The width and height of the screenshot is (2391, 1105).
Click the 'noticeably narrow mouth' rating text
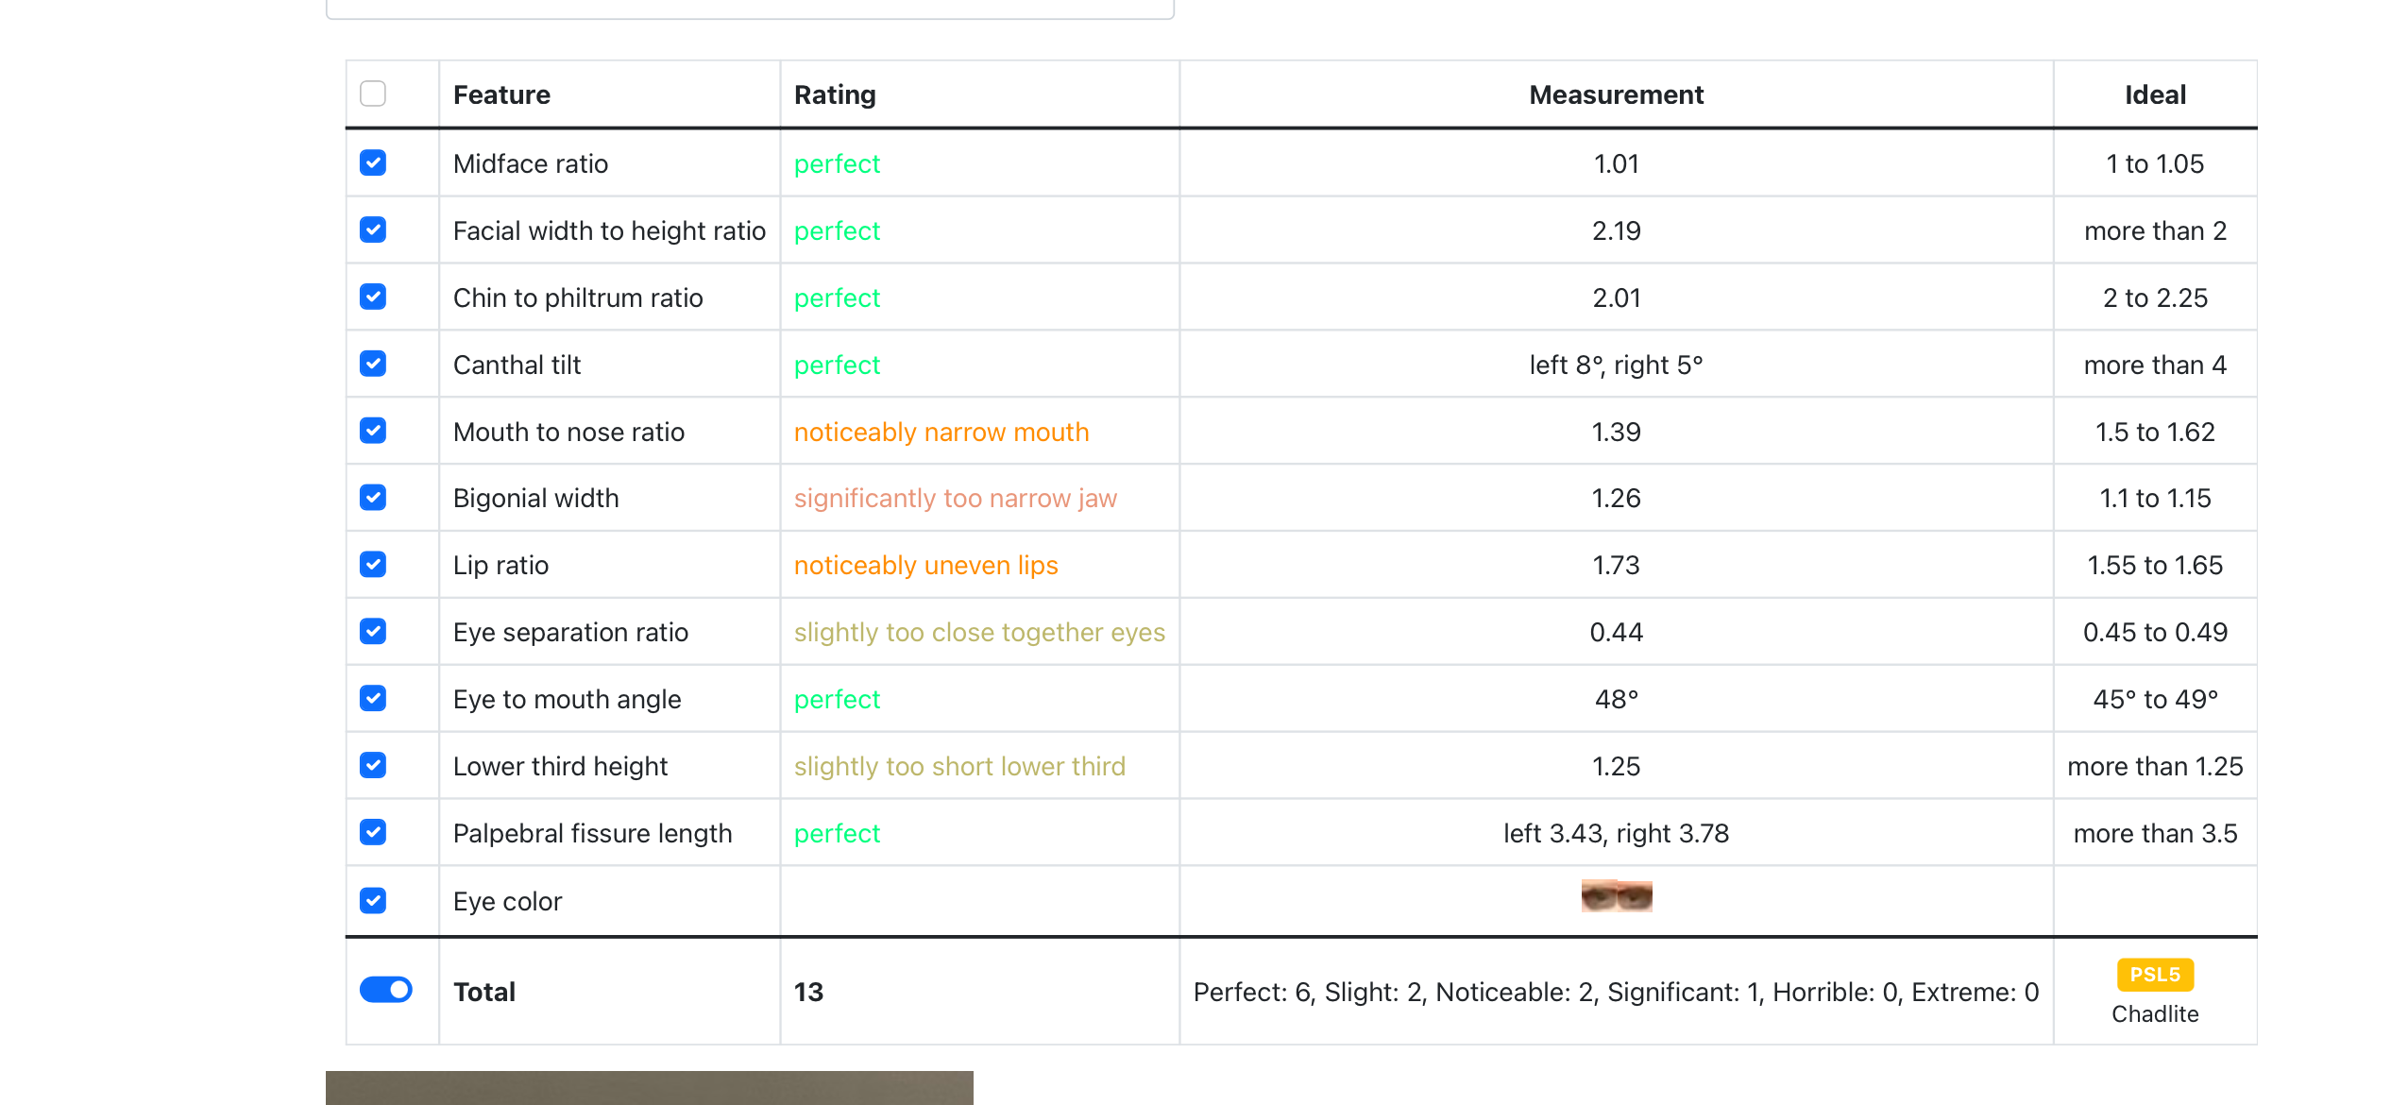(x=941, y=432)
